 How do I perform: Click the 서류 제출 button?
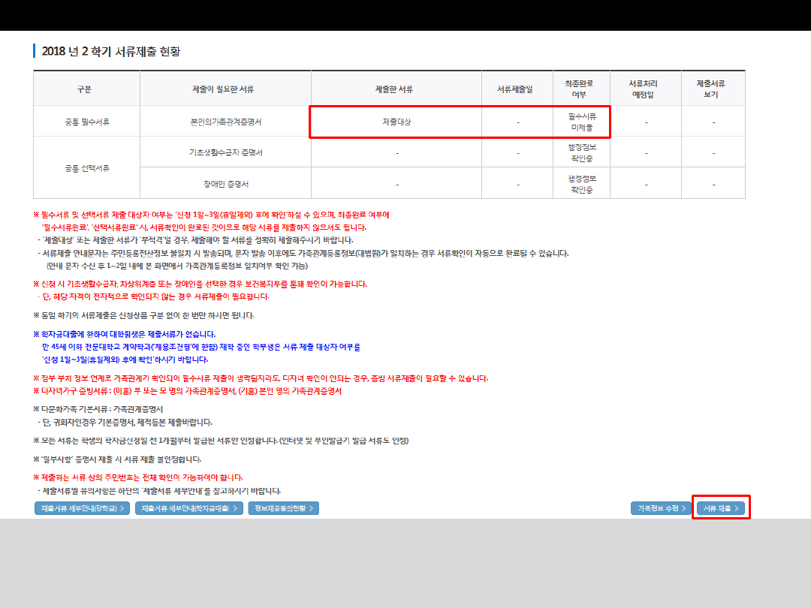pyautogui.click(x=721, y=508)
